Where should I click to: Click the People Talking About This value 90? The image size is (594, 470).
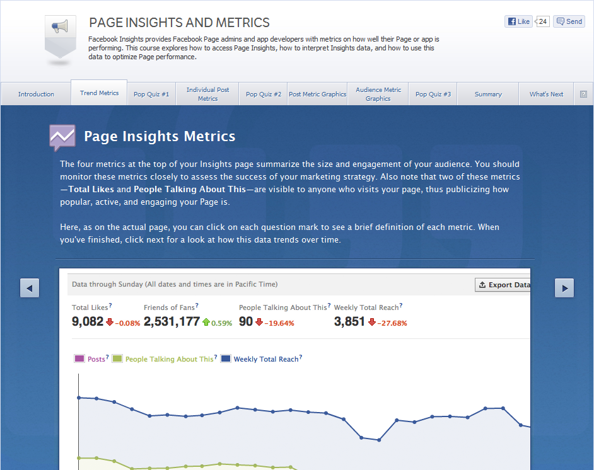coord(246,322)
